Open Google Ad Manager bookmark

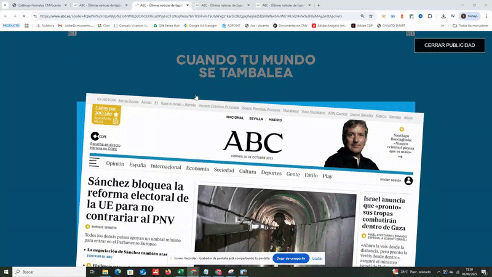click(x=200, y=25)
